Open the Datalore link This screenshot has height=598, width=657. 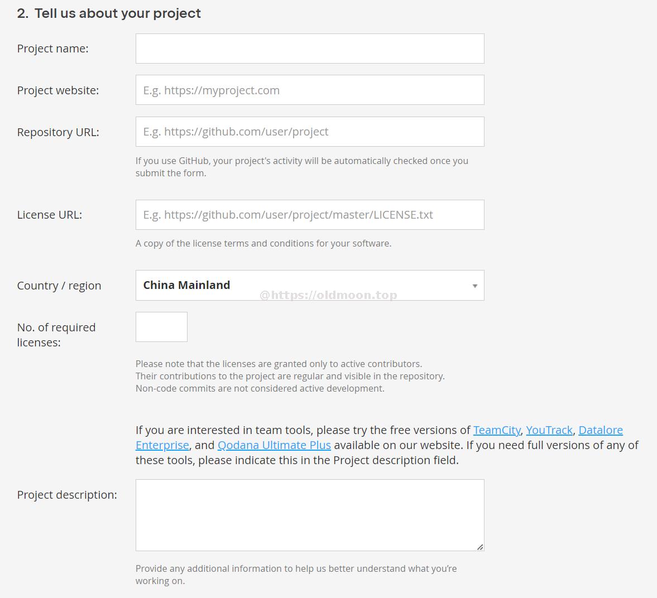tap(601, 430)
